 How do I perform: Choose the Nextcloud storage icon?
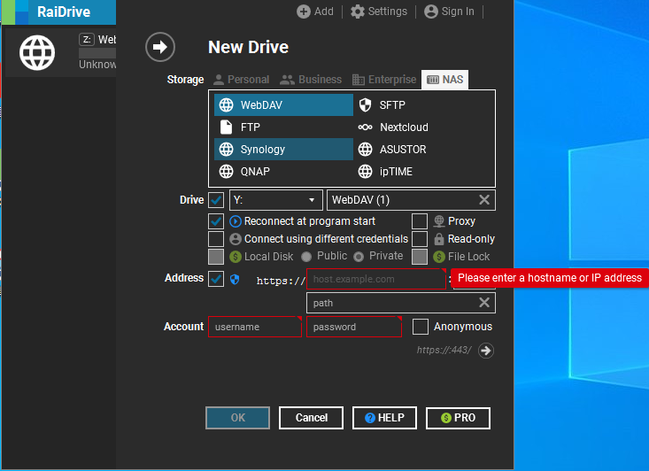(365, 127)
